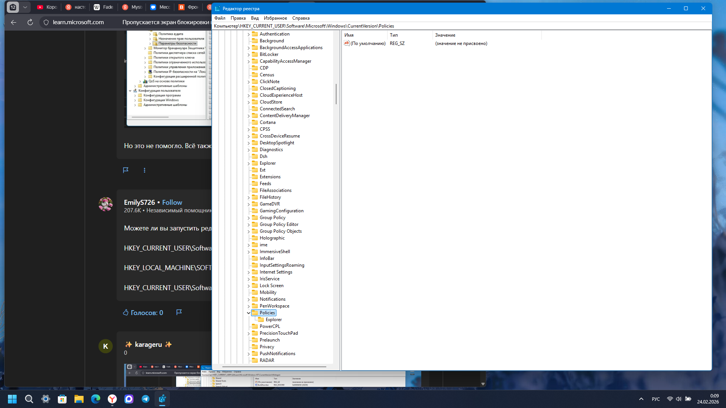726x408 pixels.
Task: Click the browser reload button
Action: click(30, 22)
